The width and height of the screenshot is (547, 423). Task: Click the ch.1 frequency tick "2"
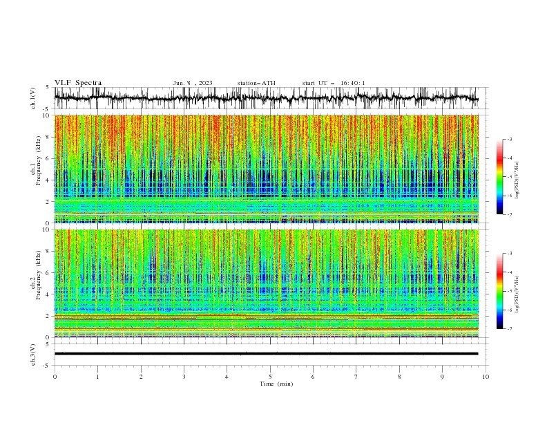pos(49,201)
